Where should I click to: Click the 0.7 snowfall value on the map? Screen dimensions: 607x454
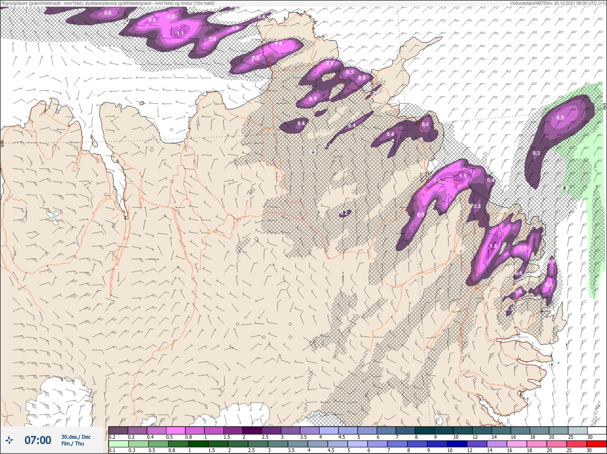523,248
